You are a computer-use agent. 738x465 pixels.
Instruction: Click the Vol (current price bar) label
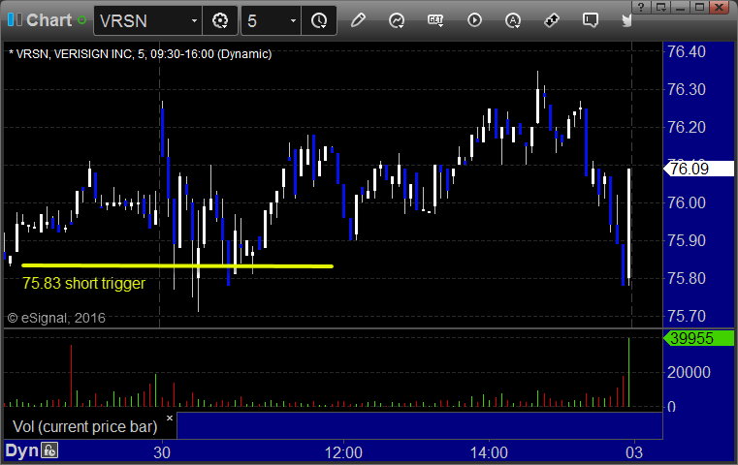[84, 426]
